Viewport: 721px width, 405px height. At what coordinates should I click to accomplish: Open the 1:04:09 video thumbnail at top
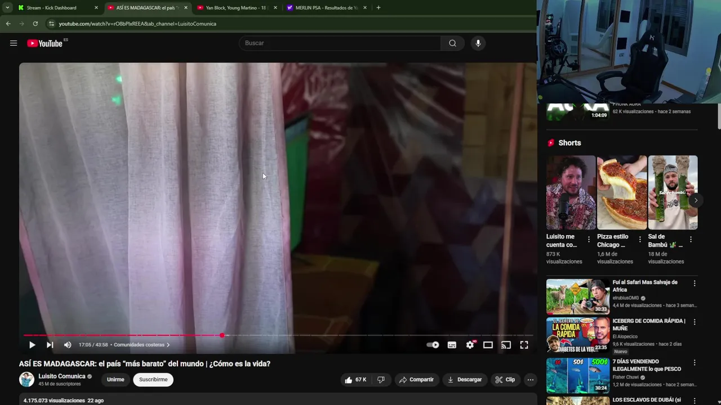578,111
